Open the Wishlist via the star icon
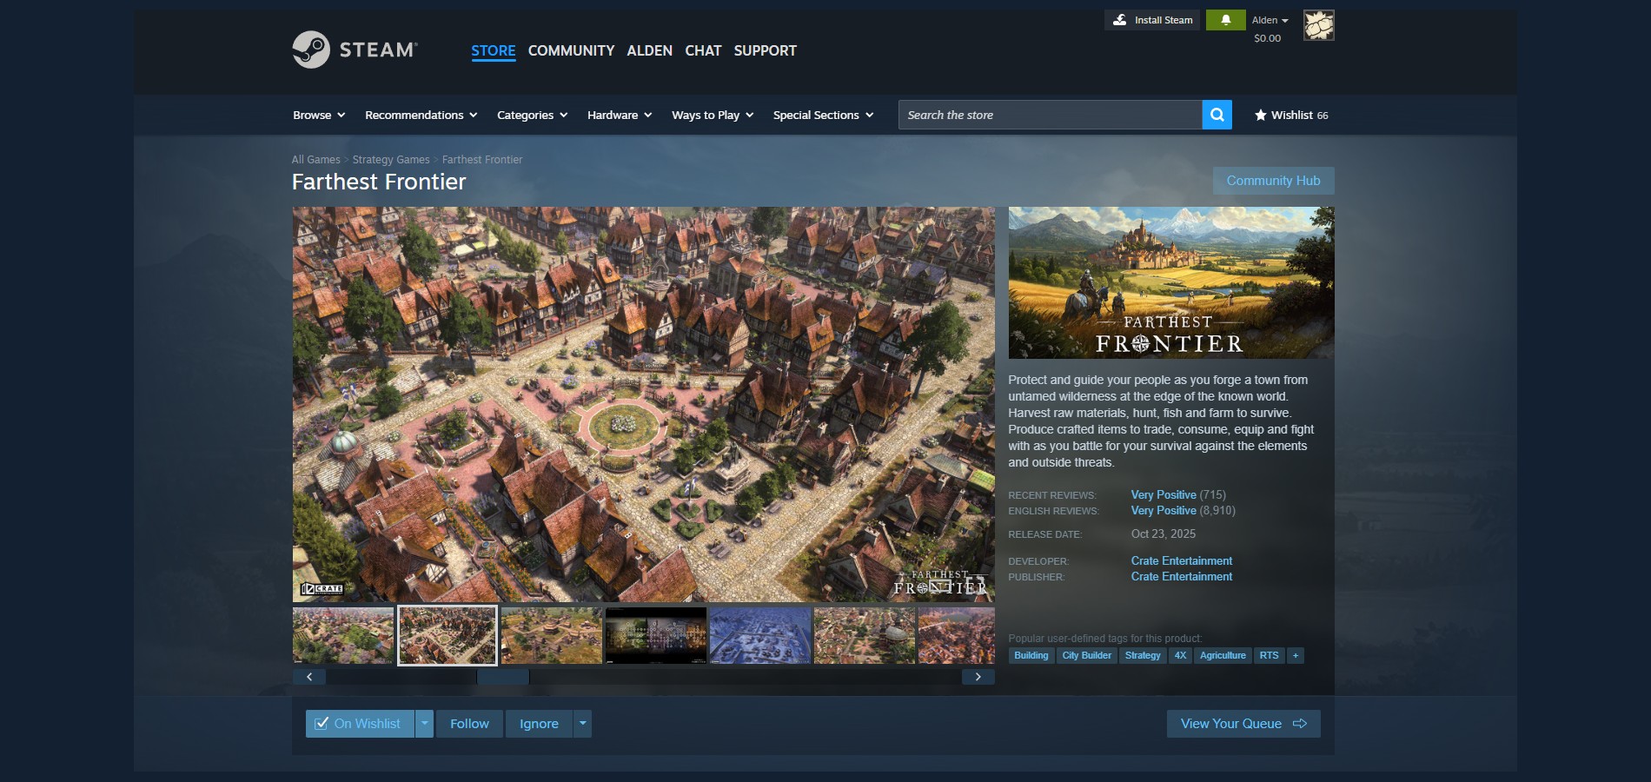This screenshot has width=1651, height=782. point(1260,114)
